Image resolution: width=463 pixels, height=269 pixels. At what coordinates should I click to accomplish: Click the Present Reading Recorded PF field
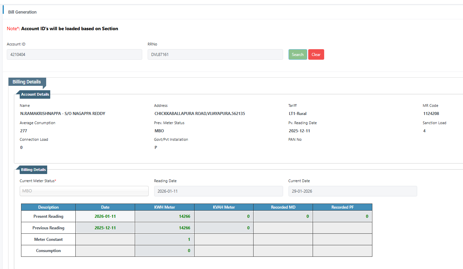click(342, 216)
